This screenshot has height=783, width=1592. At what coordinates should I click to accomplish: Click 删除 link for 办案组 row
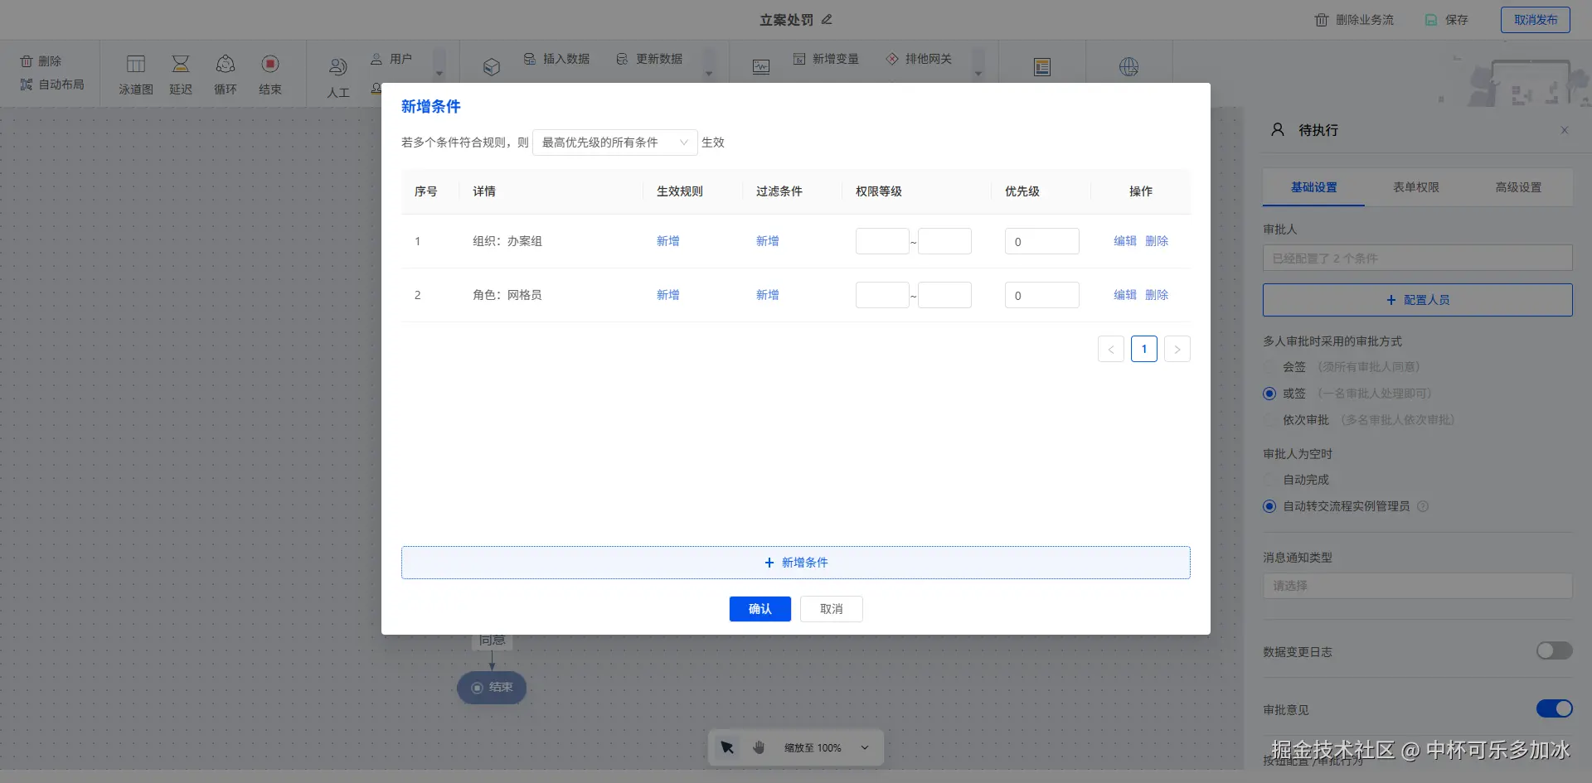(1157, 241)
